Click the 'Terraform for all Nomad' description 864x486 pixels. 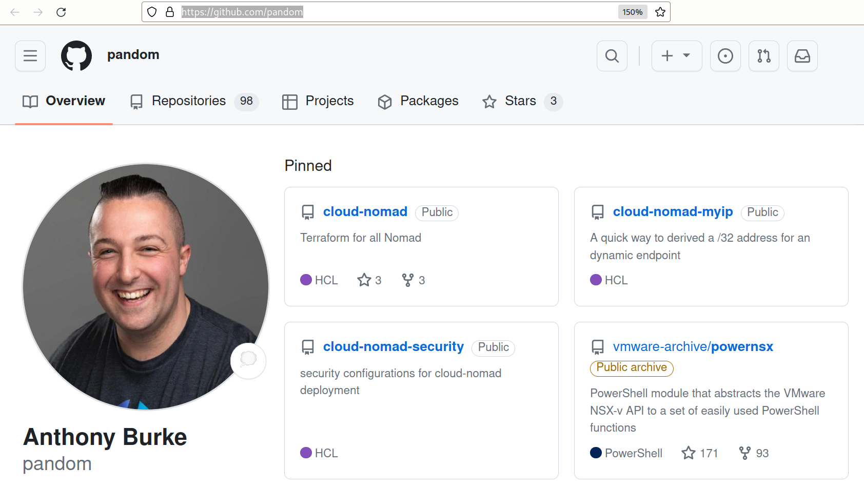coord(361,238)
